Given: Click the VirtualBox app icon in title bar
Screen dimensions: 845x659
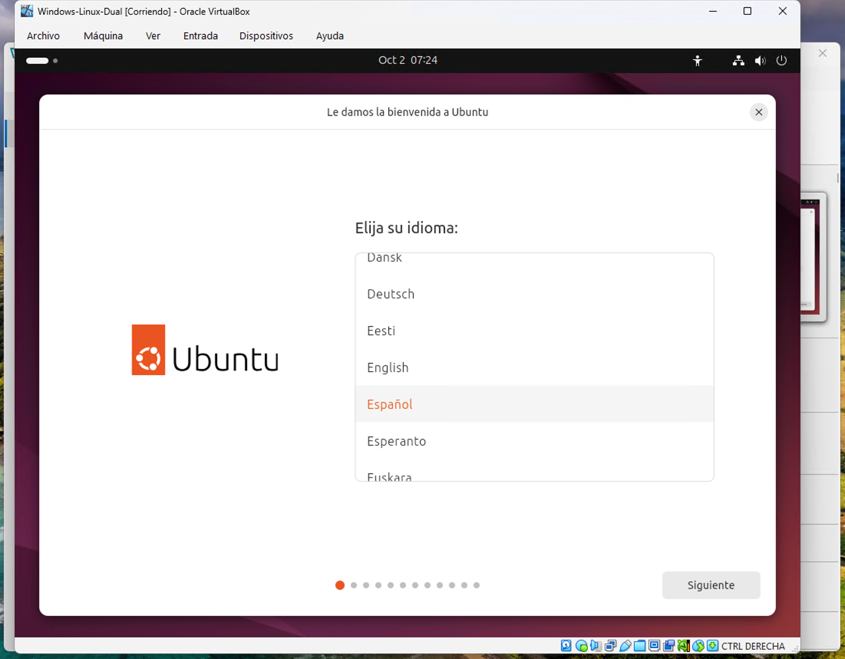Looking at the screenshot, I should pos(27,11).
